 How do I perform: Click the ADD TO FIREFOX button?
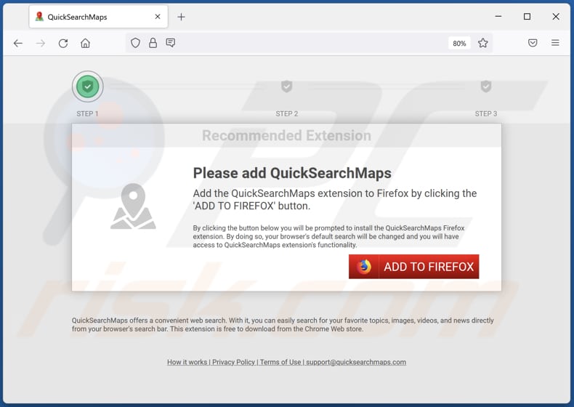tap(413, 267)
